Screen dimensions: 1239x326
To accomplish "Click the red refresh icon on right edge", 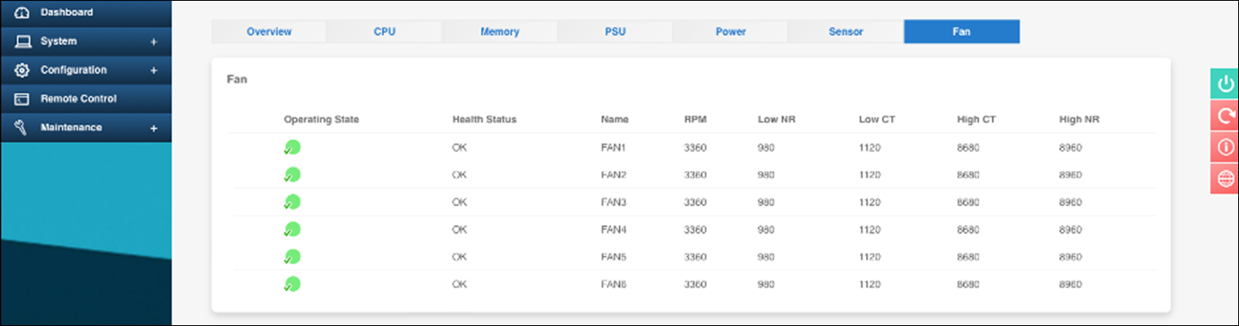I will point(1224,116).
